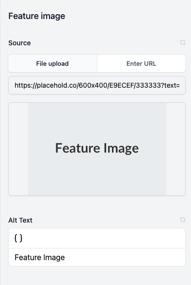Focus the Alt Text field containing "Feature Image"
This screenshot has width=191, height=285.
coord(97,257)
